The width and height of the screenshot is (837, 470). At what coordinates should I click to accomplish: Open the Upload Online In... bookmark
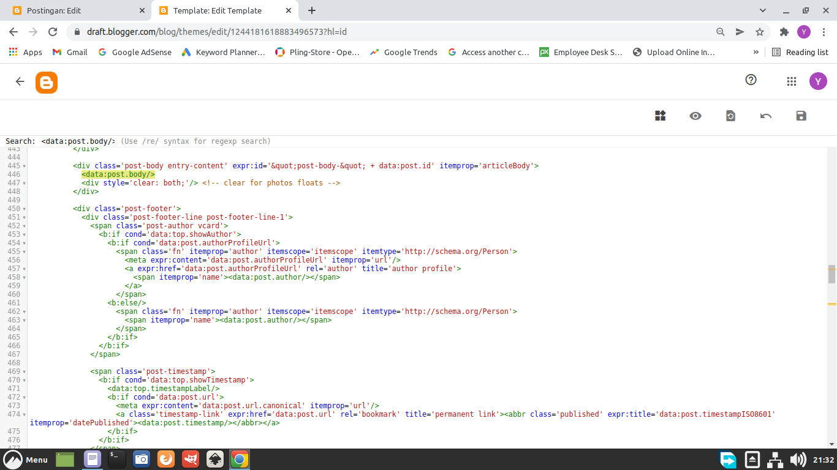click(673, 52)
